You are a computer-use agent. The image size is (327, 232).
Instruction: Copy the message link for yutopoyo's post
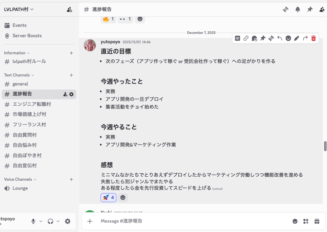click(246, 38)
